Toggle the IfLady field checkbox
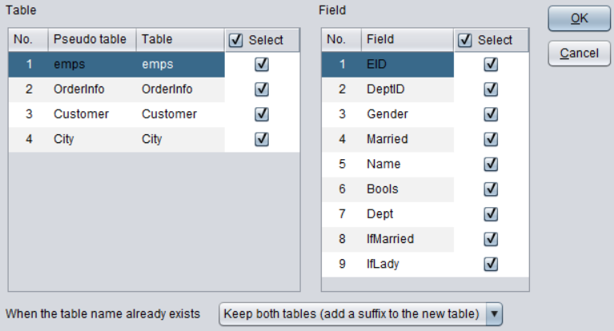This screenshot has height=331, width=614. tap(491, 264)
